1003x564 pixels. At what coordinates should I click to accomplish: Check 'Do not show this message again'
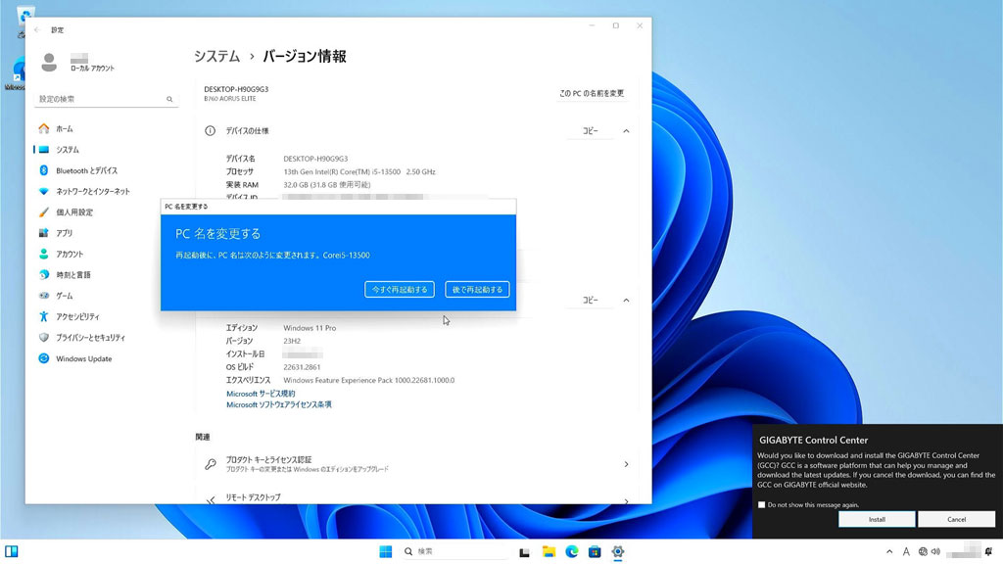[762, 505]
